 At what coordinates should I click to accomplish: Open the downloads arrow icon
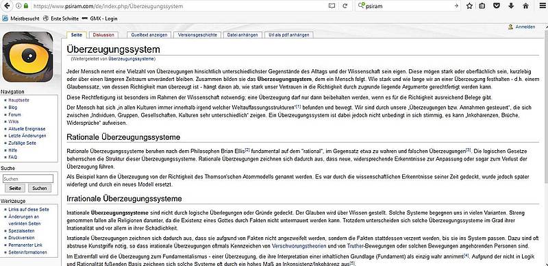(511, 5)
